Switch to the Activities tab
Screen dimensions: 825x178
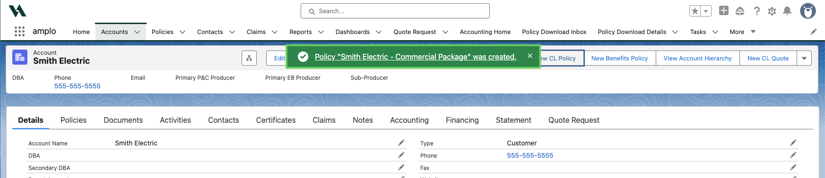175,120
